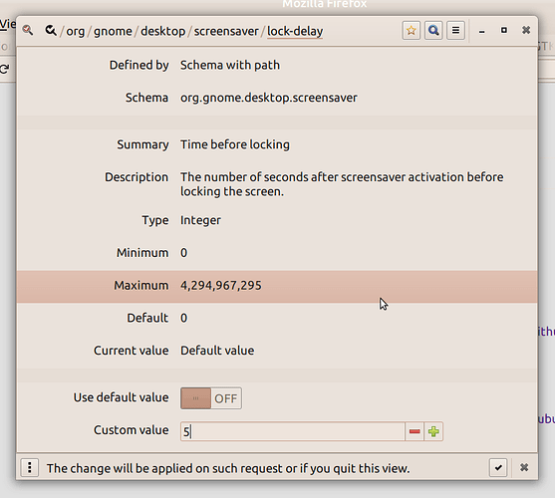Navigate to the screensaver path segment
The height and width of the screenshot is (498, 555).
[226, 31]
